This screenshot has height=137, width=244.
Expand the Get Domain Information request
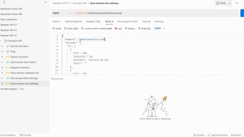click(2, 62)
